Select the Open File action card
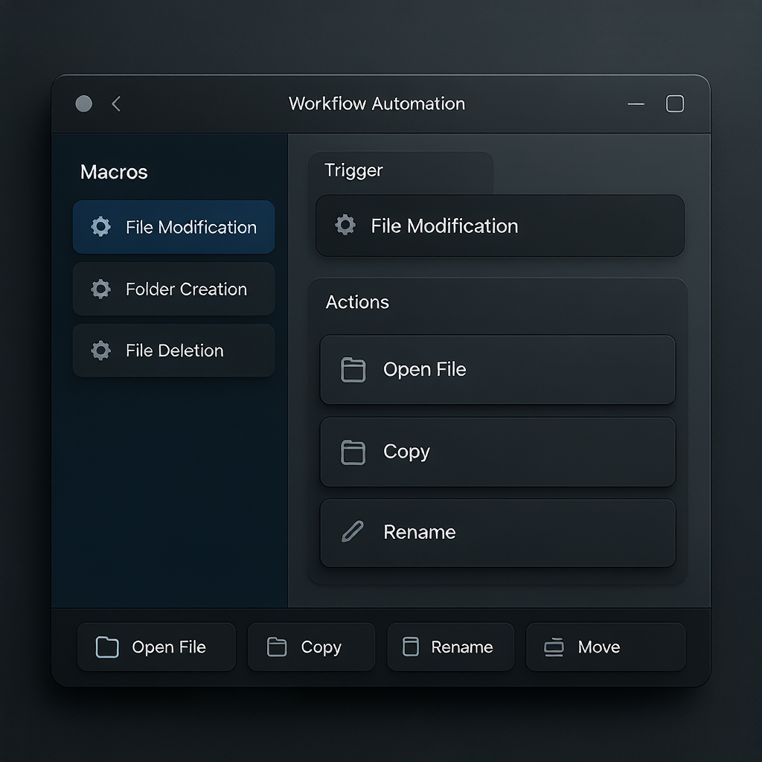This screenshot has height=762, width=762. [498, 369]
